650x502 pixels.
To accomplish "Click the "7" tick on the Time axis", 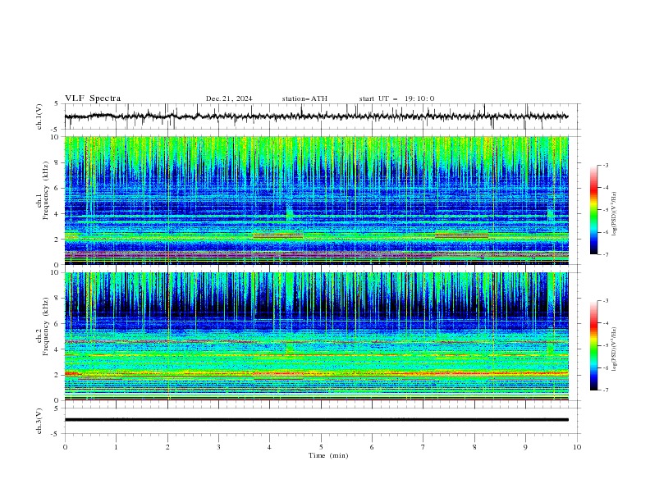I will coord(423,447).
